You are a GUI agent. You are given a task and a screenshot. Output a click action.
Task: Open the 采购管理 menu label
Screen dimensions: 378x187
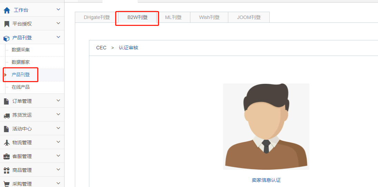point(22,184)
